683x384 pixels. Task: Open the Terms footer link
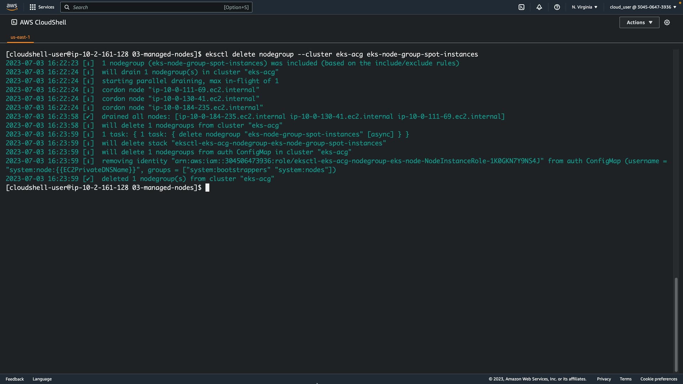tap(625, 379)
